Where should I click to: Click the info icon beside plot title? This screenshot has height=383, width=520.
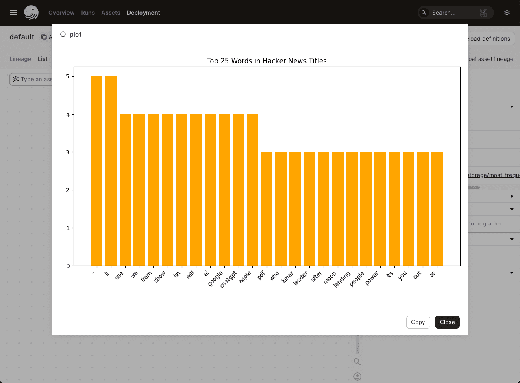point(63,35)
